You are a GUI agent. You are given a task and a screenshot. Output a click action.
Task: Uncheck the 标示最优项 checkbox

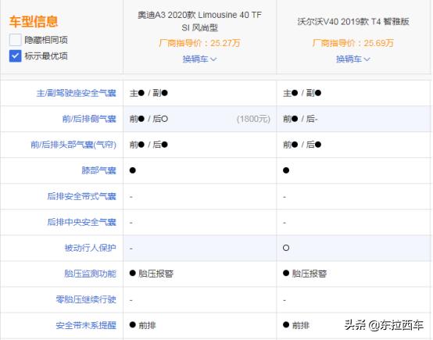click(x=15, y=56)
